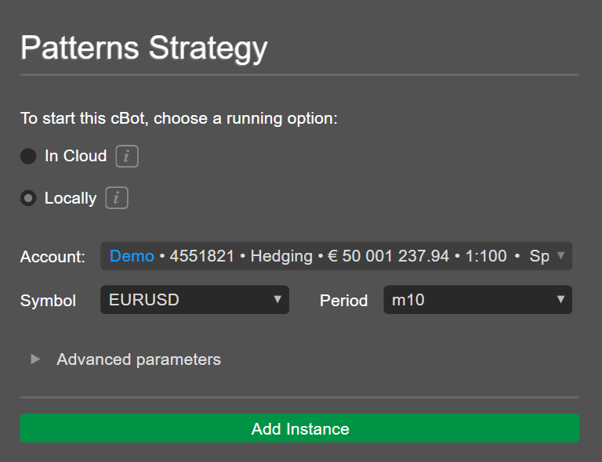This screenshot has height=462, width=602.
Task: Open info icon next to In Cloud
Action: [x=127, y=156]
